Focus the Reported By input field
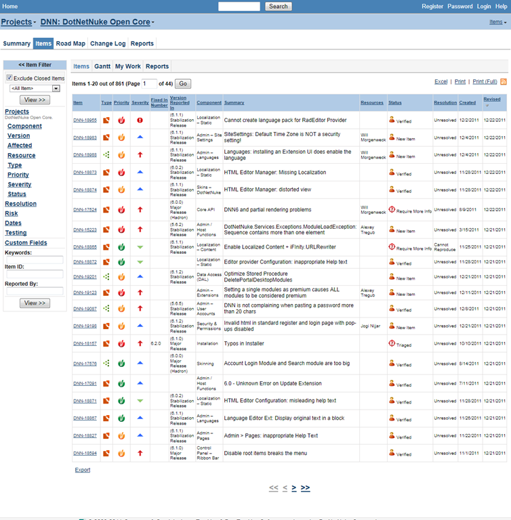511x520 pixels. 35,291
